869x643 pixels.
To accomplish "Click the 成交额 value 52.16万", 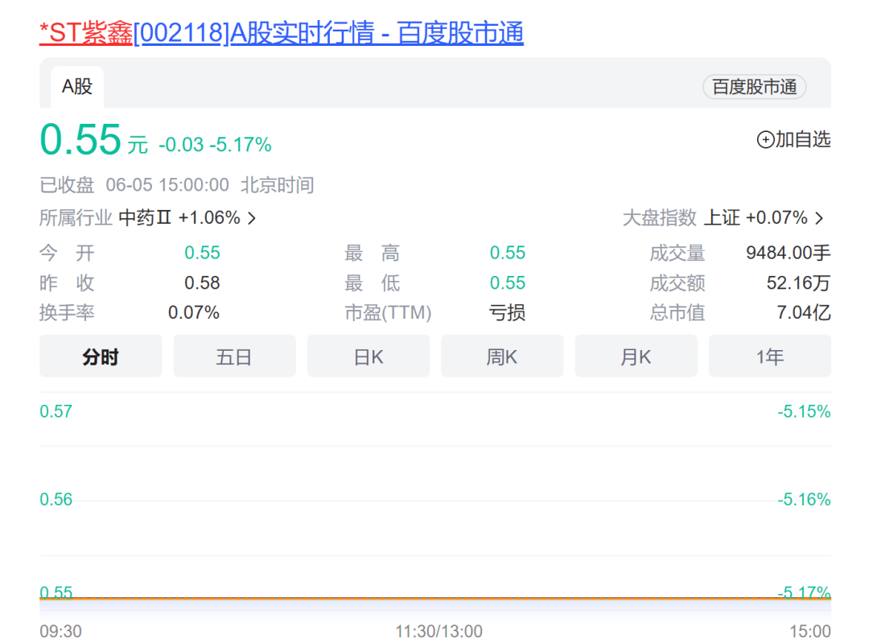I will pyautogui.click(x=799, y=282).
